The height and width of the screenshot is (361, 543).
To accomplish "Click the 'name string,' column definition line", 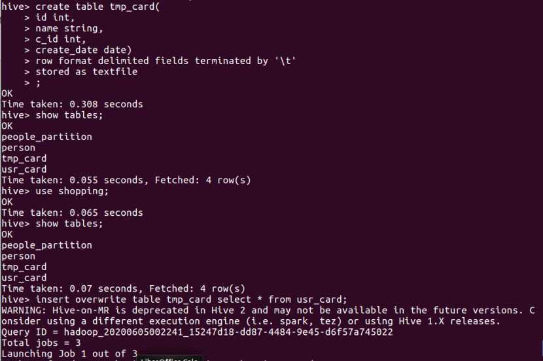I will coord(69,28).
